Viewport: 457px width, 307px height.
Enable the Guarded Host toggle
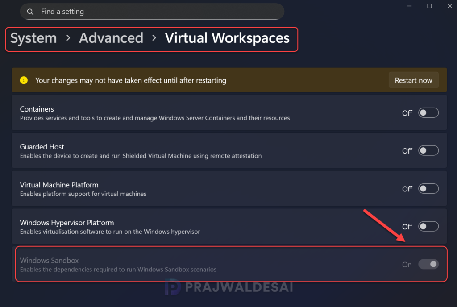(428, 150)
